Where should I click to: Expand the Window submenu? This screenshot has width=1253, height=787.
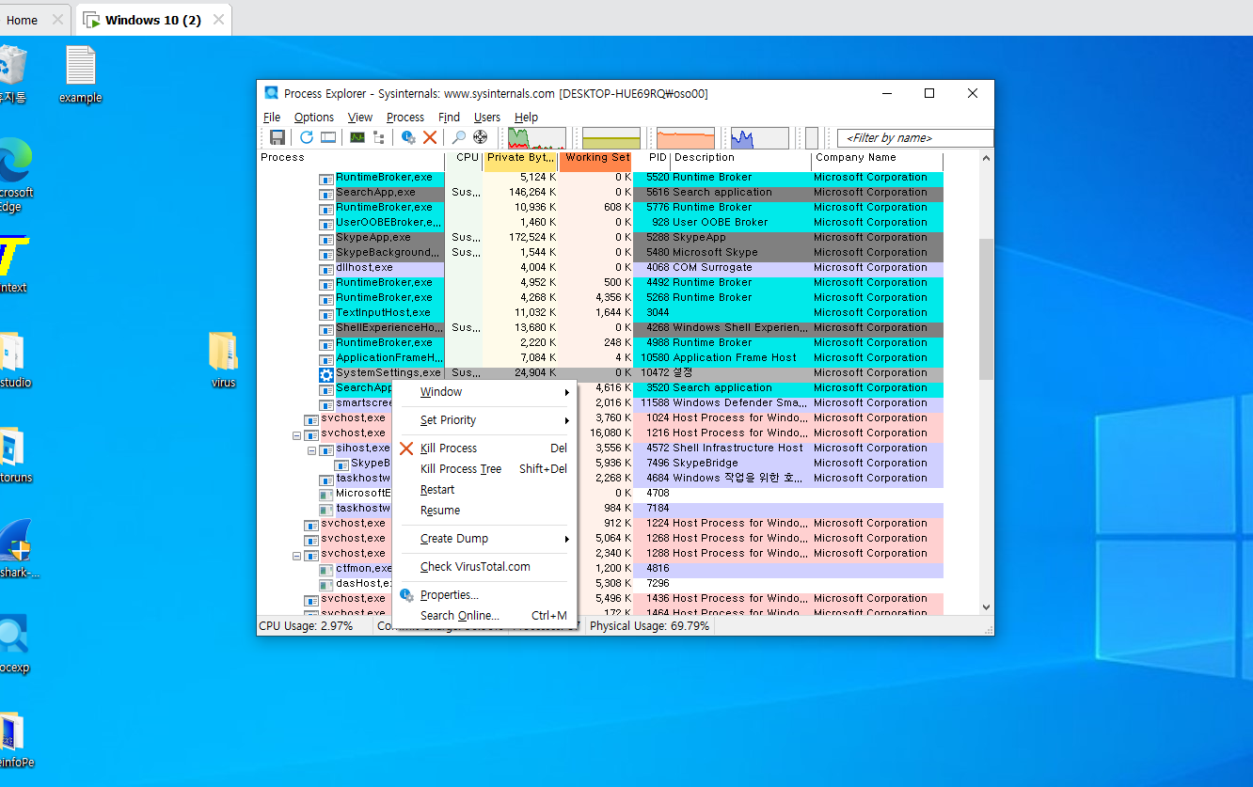(x=484, y=392)
